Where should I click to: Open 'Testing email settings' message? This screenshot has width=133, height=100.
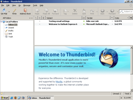click(59, 21)
